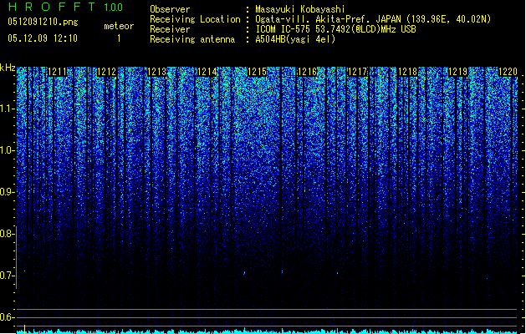This screenshot has height=334, width=526.
Task: Click the 0.6 frequency axis label
Action: tap(7, 317)
